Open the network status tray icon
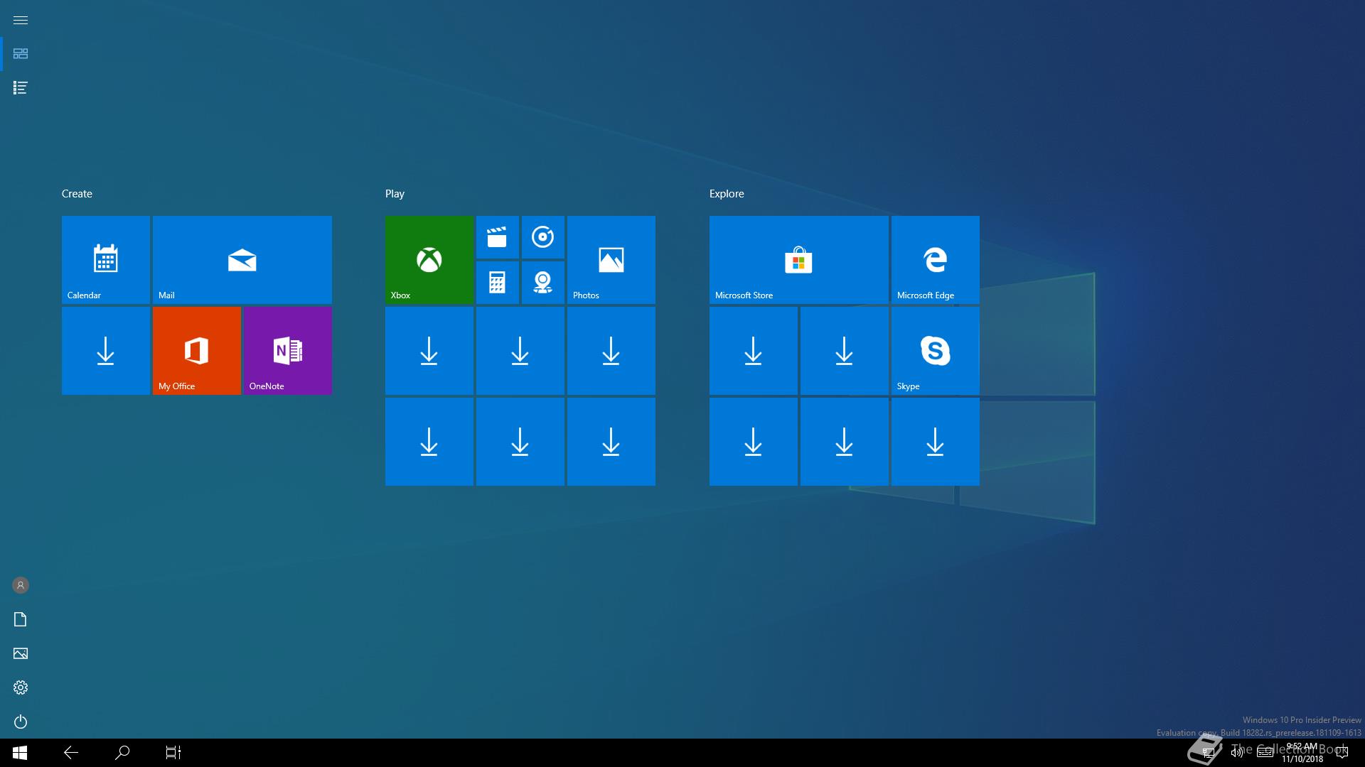 point(1208,753)
